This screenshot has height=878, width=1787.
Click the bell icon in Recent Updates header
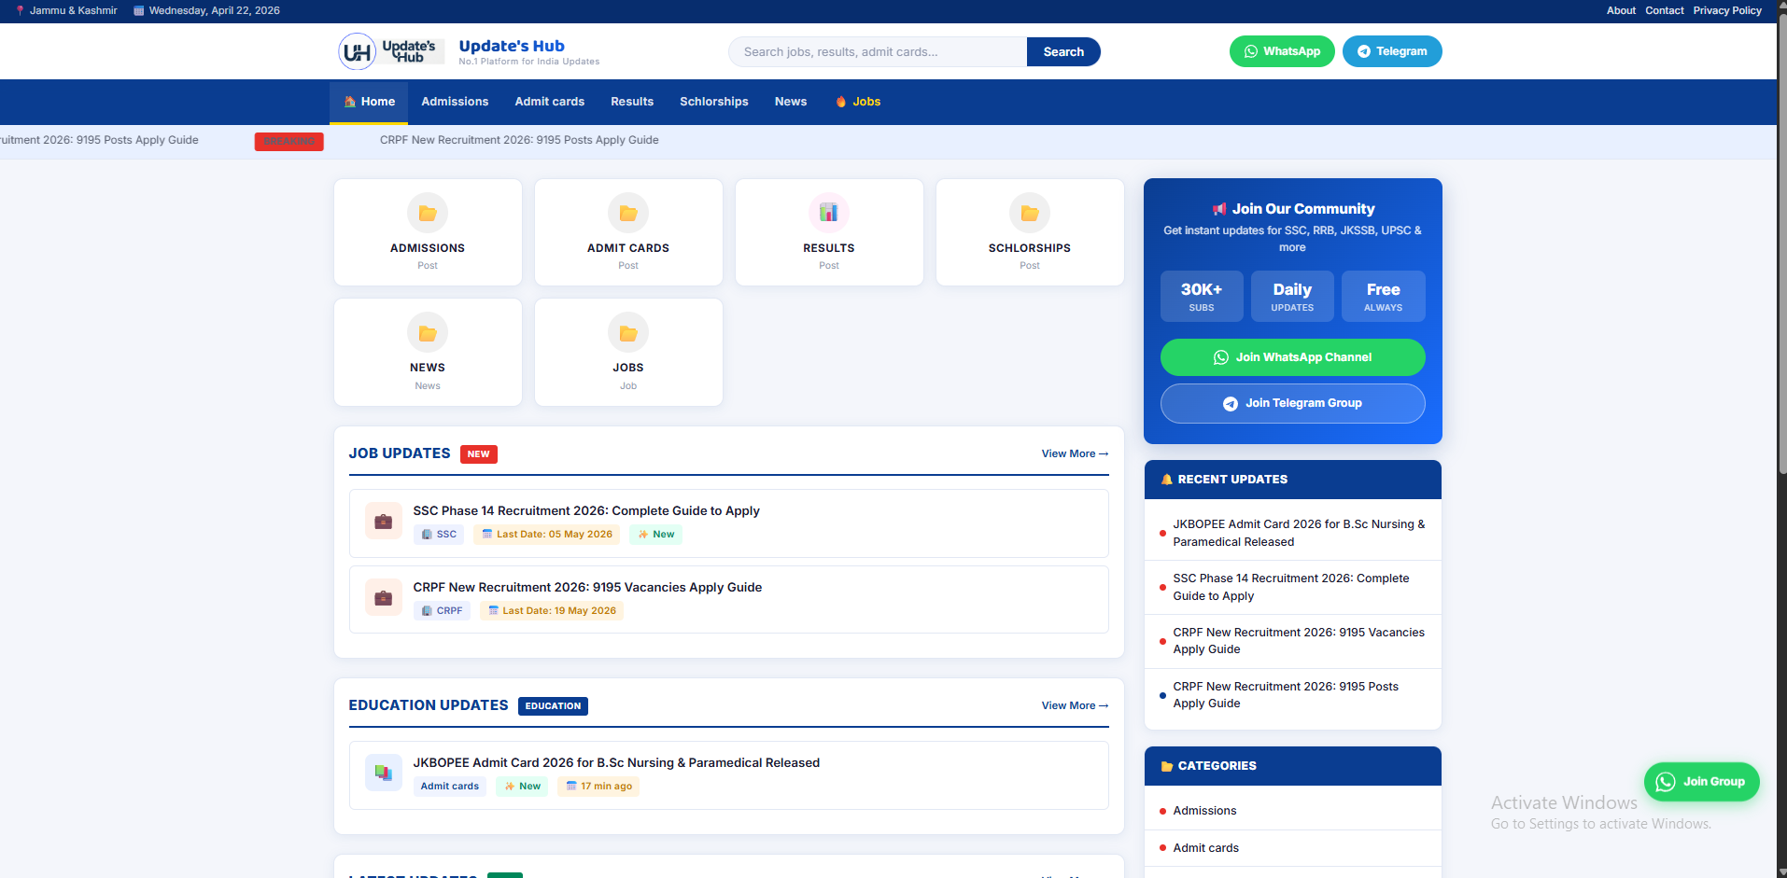pos(1166,480)
